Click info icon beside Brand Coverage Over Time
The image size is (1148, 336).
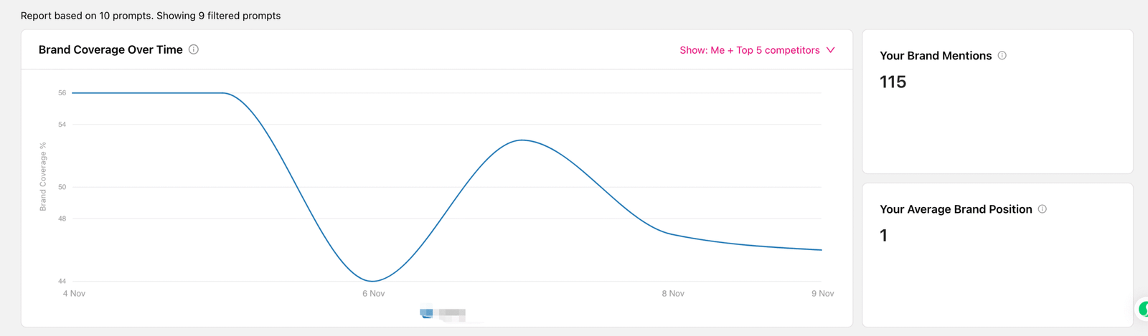coord(194,49)
